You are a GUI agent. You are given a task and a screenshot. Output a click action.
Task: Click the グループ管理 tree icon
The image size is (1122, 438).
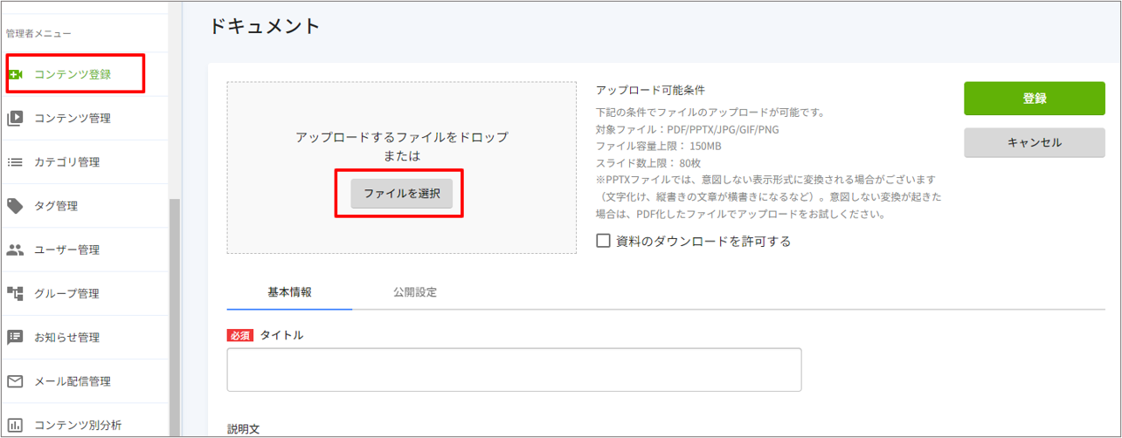15,293
